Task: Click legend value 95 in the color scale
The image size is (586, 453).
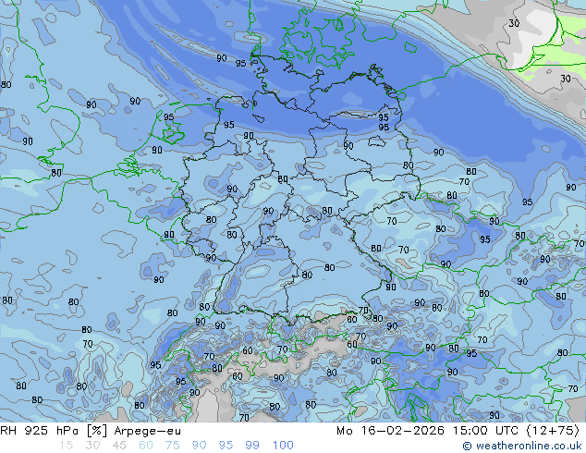Action: (226, 446)
